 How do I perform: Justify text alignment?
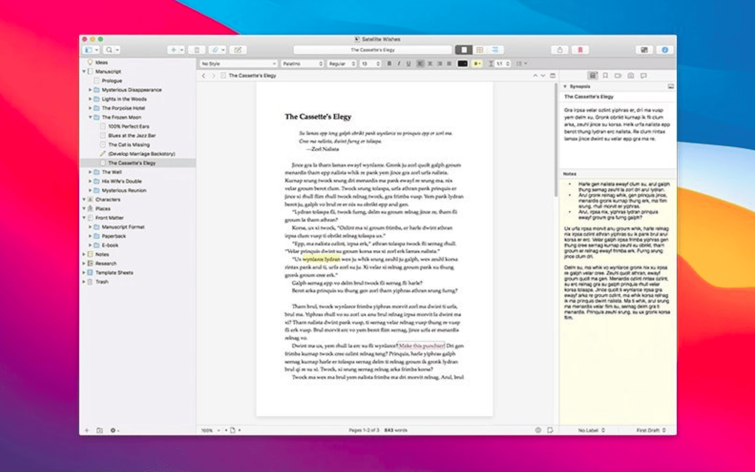coord(449,64)
